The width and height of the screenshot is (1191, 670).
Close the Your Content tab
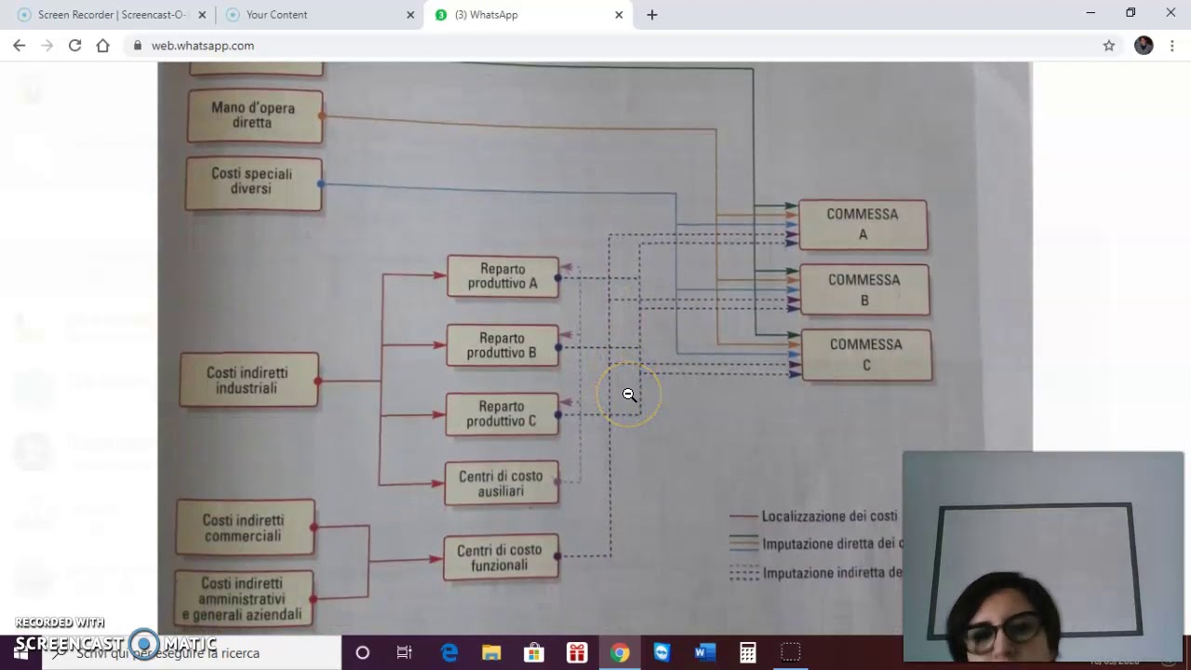point(411,15)
